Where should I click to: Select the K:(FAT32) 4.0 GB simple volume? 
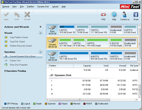coord(116,43)
